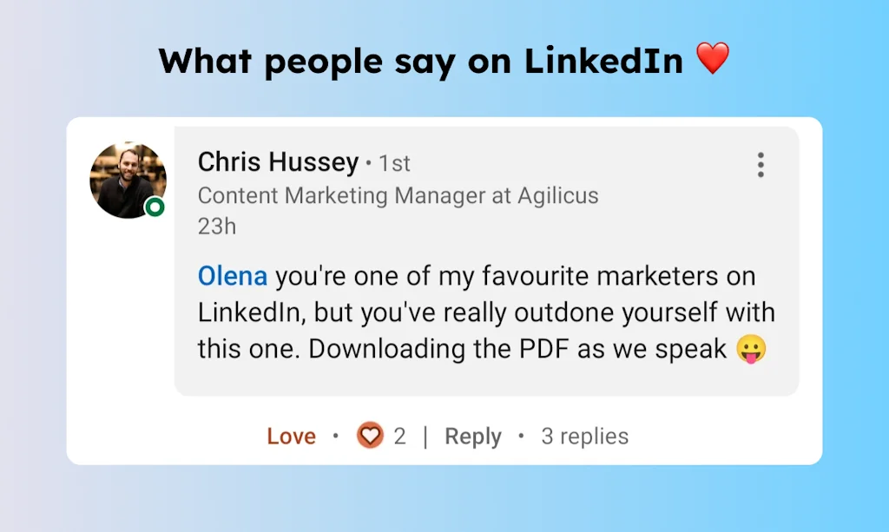The height and width of the screenshot is (532, 889).
Task: Click the orange heart next to reaction count
Action: click(370, 436)
